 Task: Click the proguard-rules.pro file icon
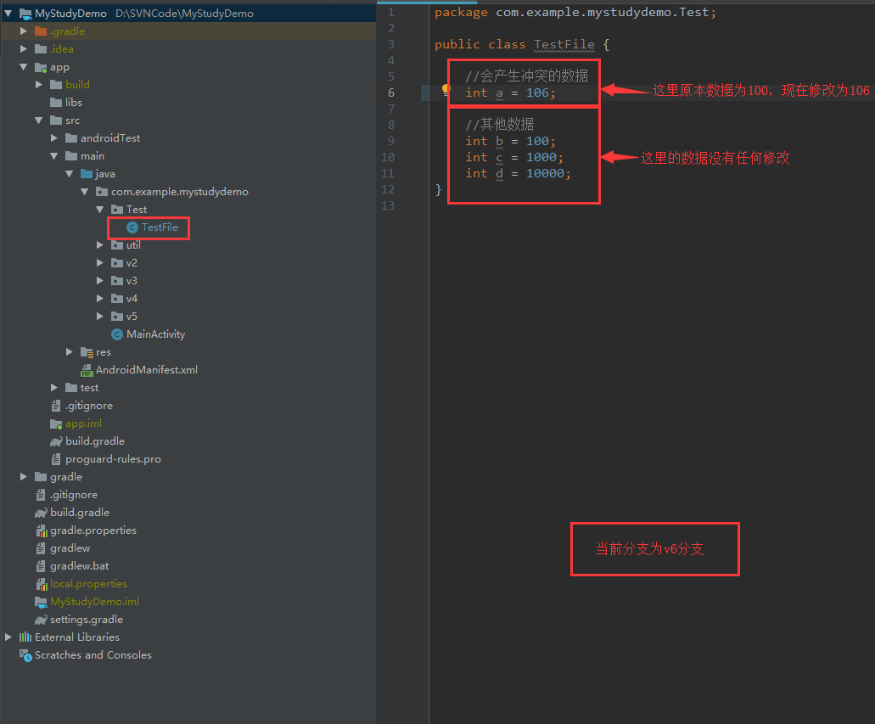tap(56, 459)
